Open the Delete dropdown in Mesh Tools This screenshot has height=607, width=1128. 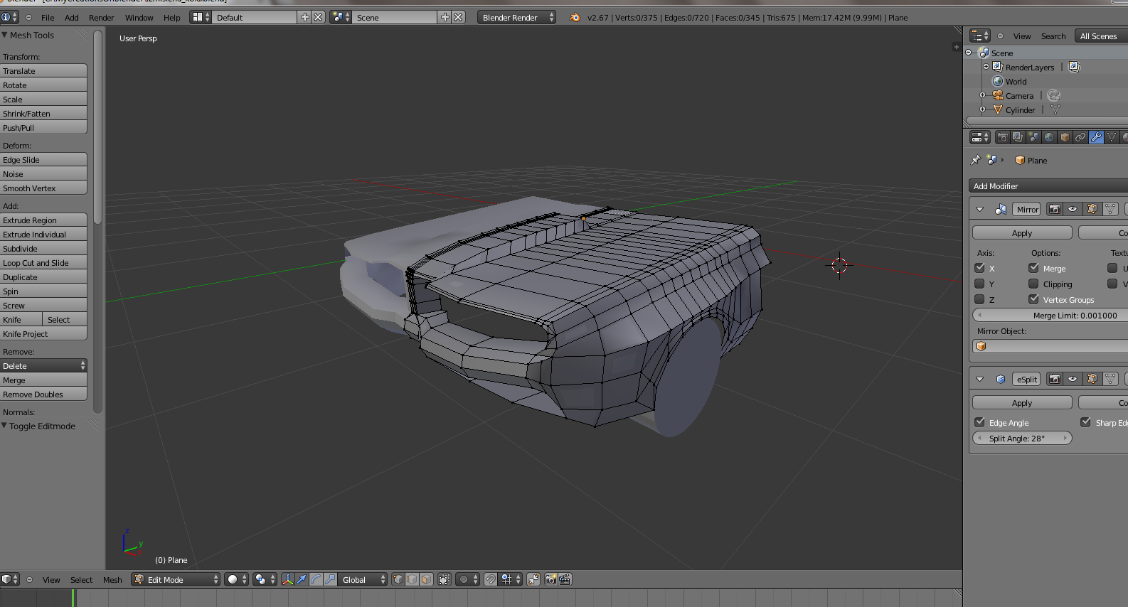tap(43, 365)
